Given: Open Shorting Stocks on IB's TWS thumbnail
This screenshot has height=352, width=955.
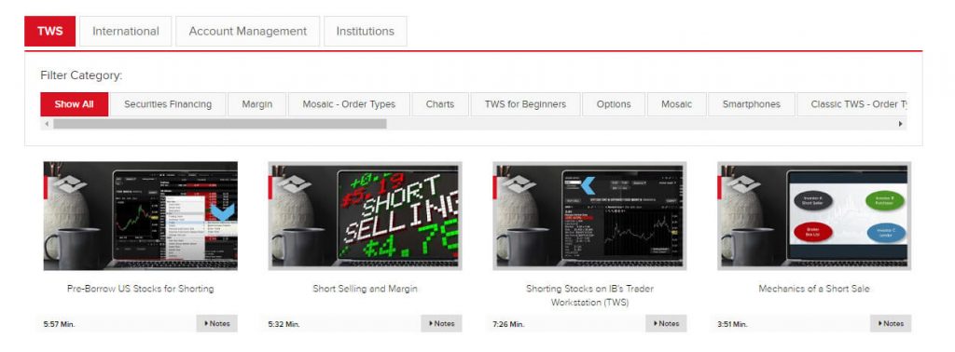Looking at the screenshot, I should click(x=589, y=216).
